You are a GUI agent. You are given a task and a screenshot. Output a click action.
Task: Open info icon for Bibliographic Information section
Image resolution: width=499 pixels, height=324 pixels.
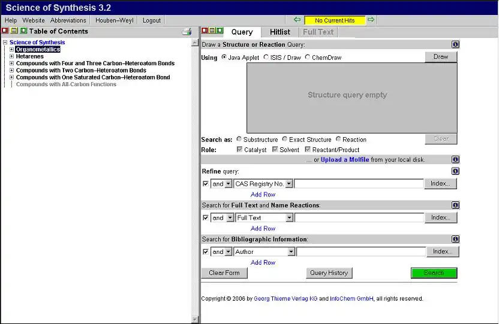pyautogui.click(x=455, y=240)
